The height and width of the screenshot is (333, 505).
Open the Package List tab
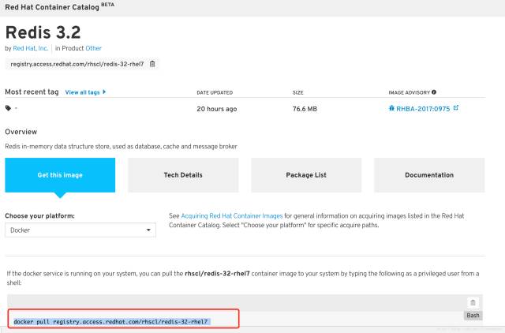(306, 175)
